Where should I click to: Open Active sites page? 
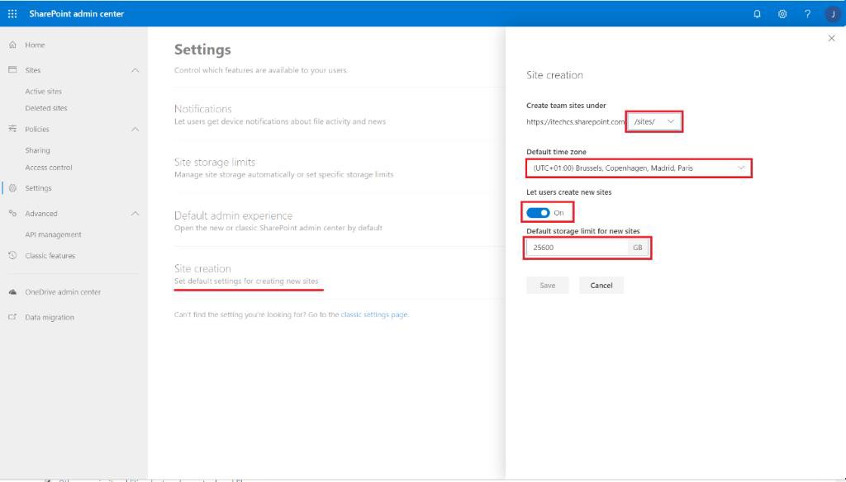pos(43,92)
